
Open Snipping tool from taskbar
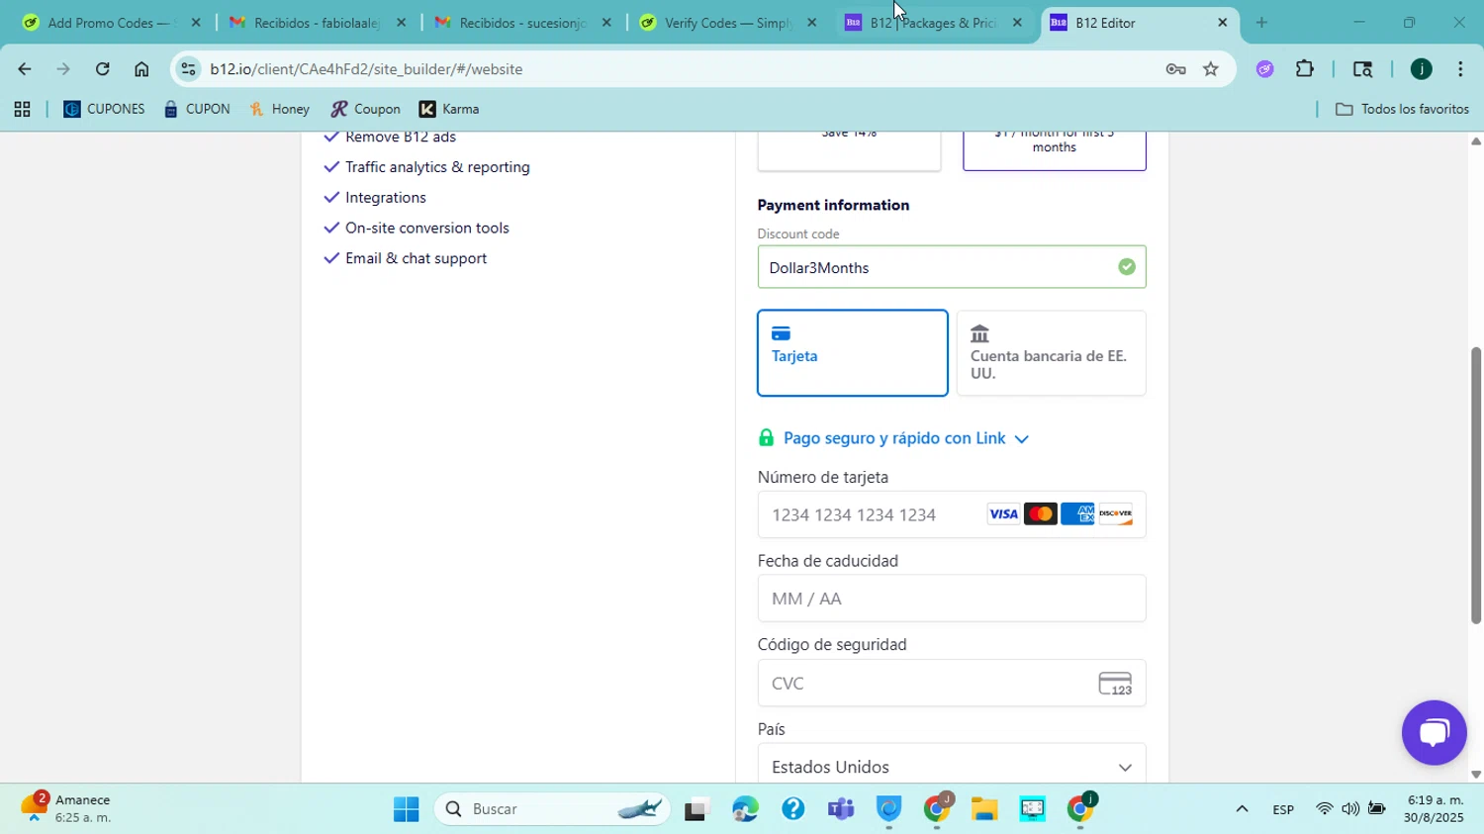[1032, 809]
